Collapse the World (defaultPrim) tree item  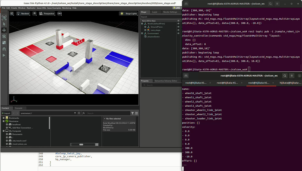click(142, 23)
